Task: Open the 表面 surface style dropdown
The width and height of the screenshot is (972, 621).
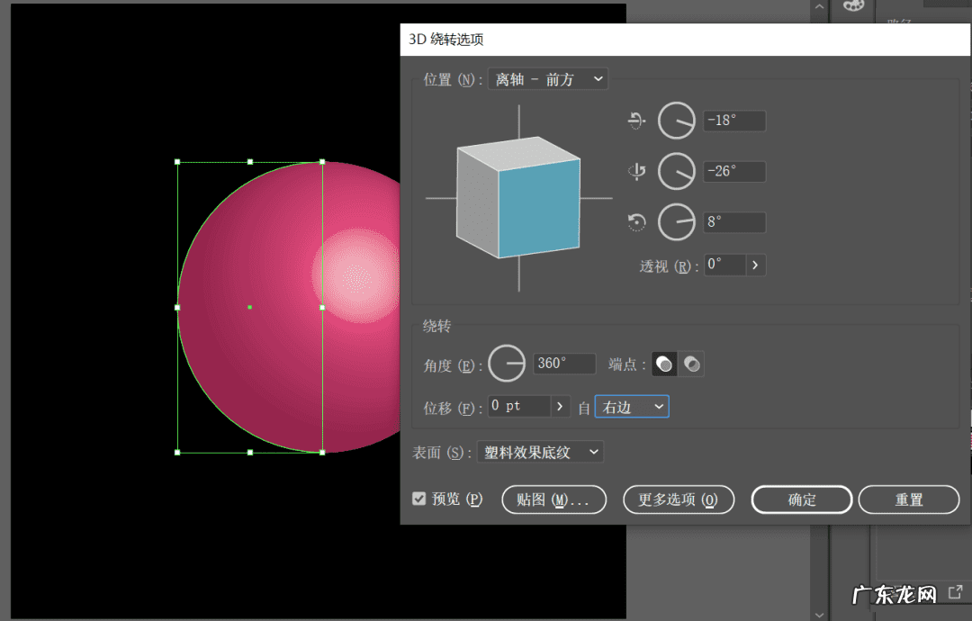Action: 540,452
